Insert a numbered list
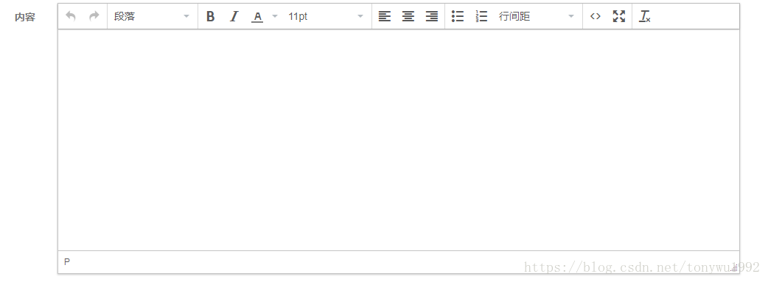This screenshot has width=768, height=282. coord(481,16)
